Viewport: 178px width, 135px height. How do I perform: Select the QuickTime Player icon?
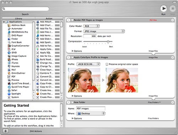pyautogui.click(x=9, y=87)
